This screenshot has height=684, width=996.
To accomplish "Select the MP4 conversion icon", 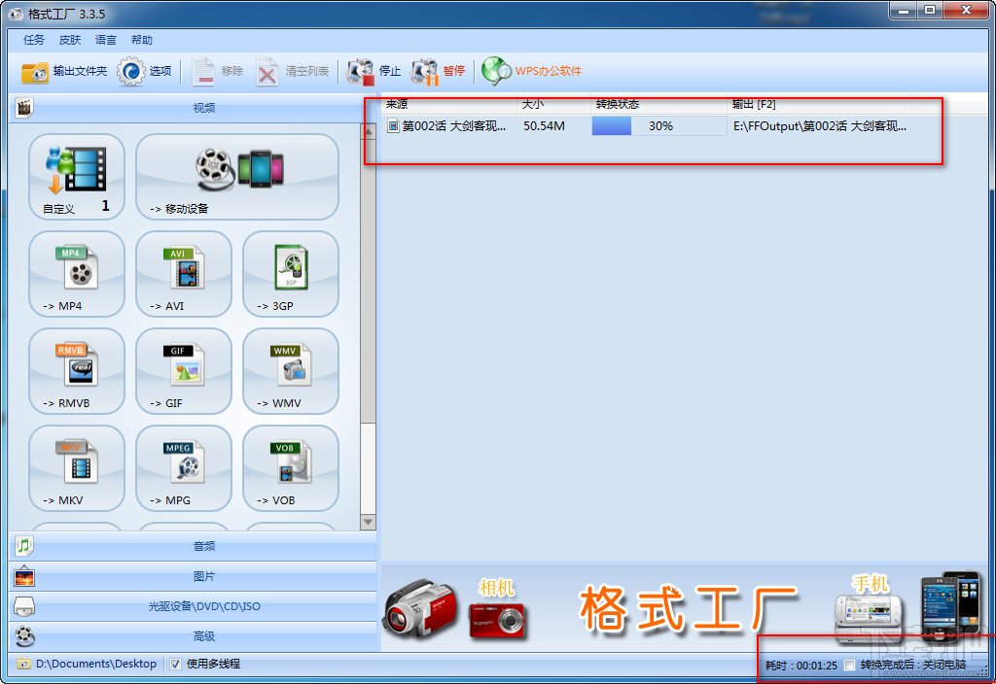I will click(76, 274).
